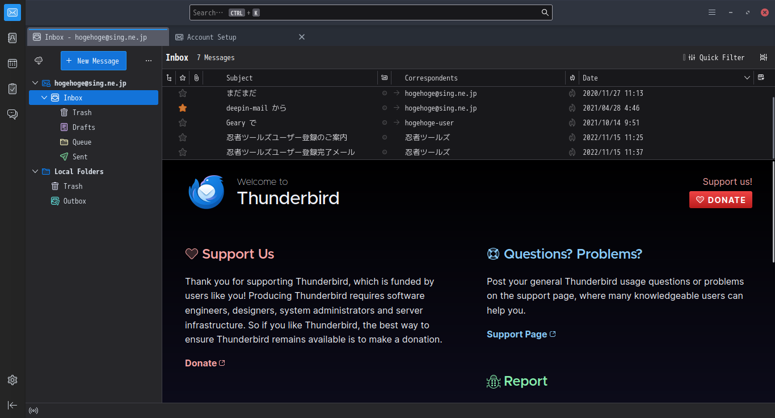This screenshot has height=418, width=775.
Task: Sort by Subject column header
Action: [x=290, y=78]
